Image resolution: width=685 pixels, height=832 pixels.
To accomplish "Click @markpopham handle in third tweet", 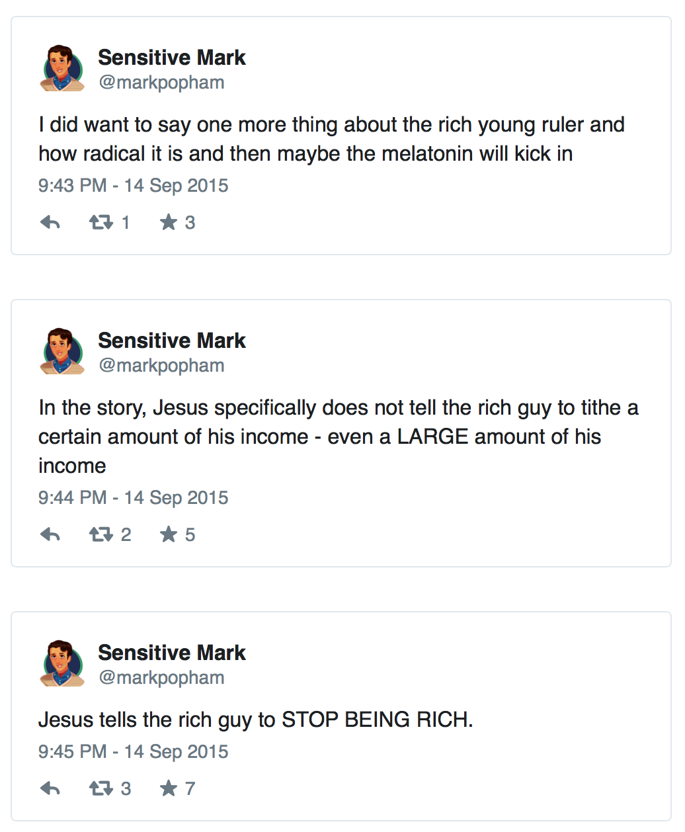I will pos(161,679).
